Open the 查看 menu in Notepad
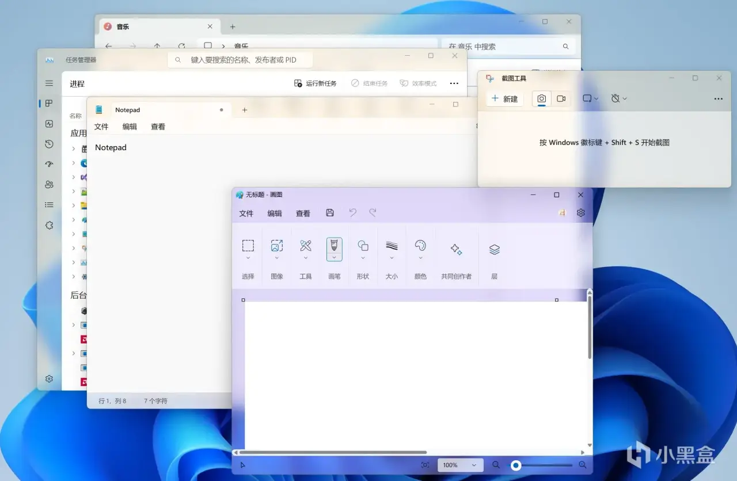 point(158,127)
